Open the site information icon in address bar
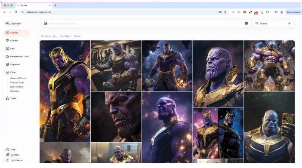 point(23,12)
